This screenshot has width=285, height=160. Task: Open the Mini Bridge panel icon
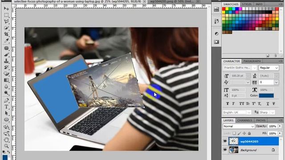[x=216, y=9]
